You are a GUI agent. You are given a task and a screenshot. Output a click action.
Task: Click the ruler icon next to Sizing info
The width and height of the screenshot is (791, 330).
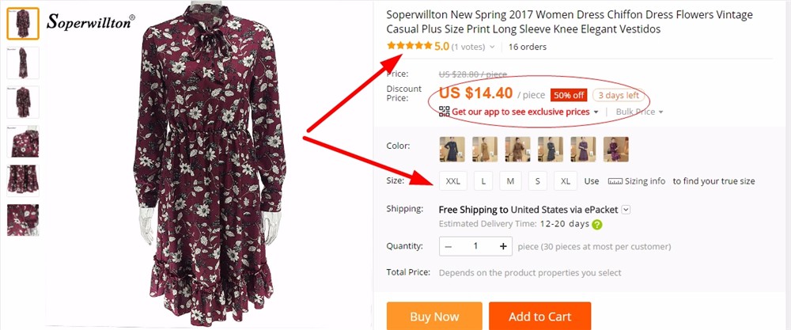click(615, 181)
